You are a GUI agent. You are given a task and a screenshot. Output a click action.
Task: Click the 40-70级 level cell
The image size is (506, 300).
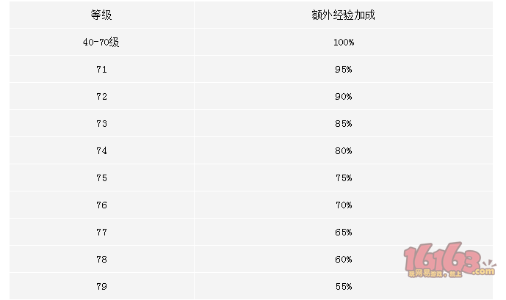click(x=101, y=42)
